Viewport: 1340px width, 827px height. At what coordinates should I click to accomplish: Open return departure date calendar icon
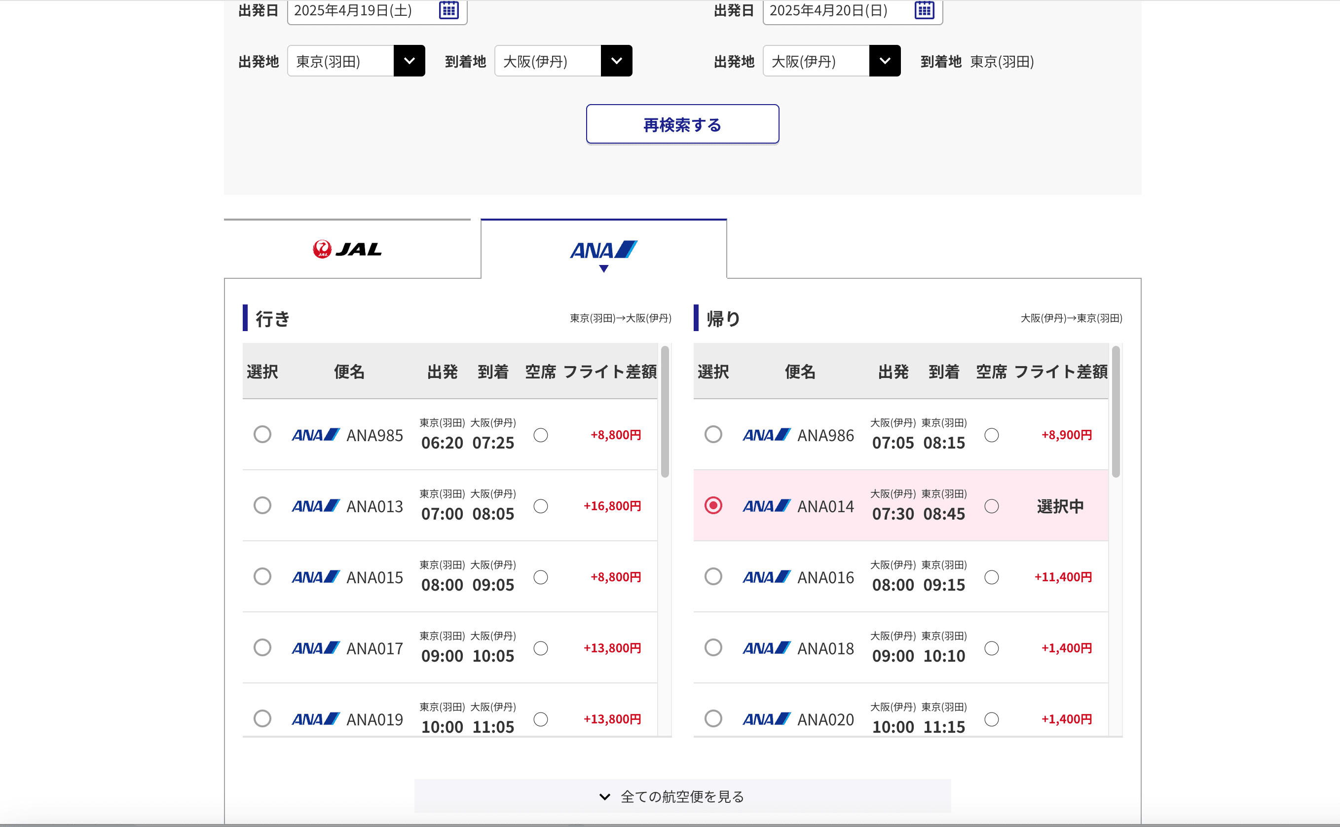[x=924, y=10]
